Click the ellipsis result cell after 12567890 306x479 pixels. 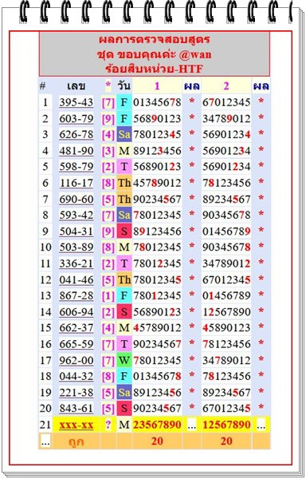tap(261, 425)
